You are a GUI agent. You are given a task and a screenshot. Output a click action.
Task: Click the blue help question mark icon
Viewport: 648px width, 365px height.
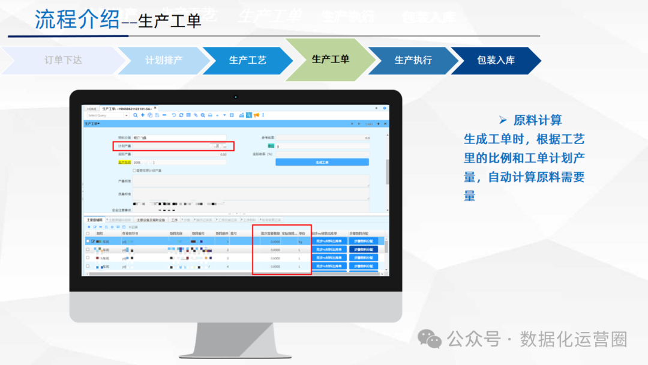(385, 108)
